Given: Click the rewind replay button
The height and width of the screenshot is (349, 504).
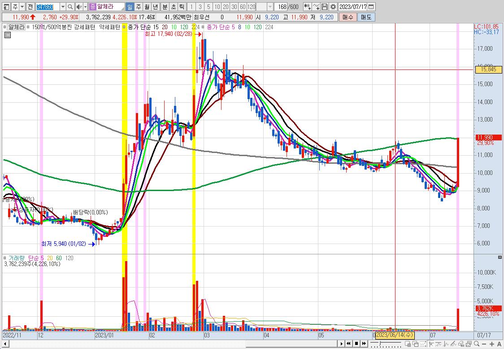Looking at the screenshot, I should pyautogui.click(x=348, y=344).
